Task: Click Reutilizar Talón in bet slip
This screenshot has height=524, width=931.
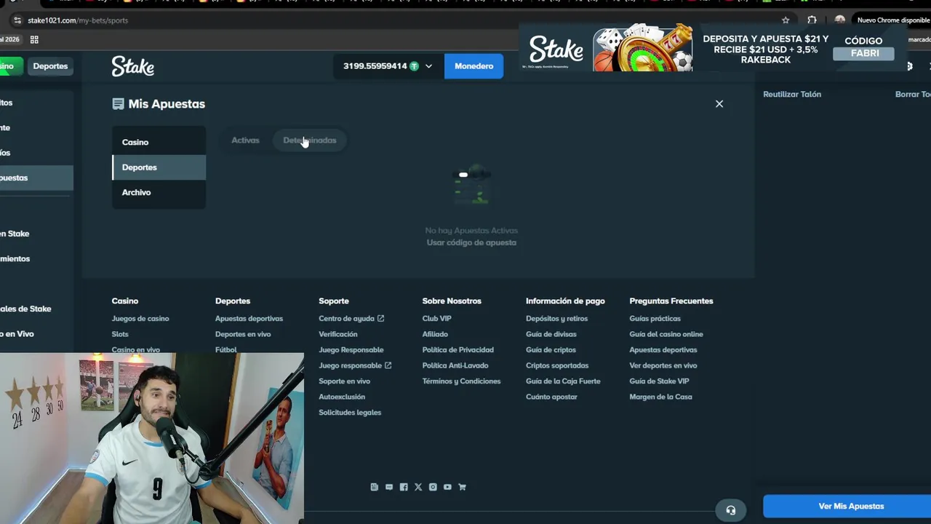Action: point(792,94)
